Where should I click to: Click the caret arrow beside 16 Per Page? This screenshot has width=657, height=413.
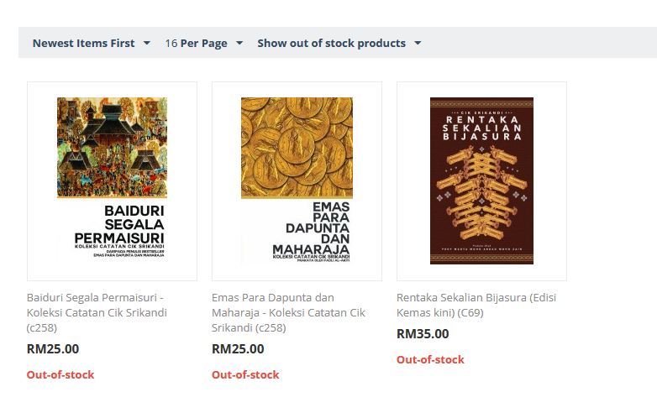pyautogui.click(x=239, y=43)
